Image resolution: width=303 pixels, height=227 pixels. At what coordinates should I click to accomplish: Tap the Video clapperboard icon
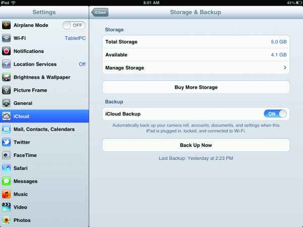(6, 207)
